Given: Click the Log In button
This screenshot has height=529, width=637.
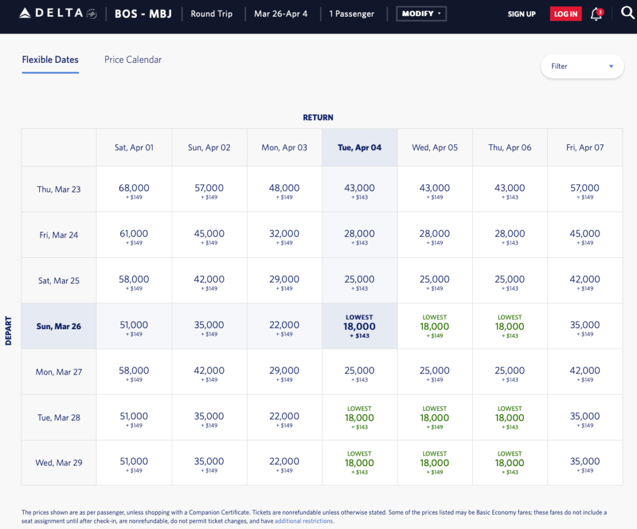Looking at the screenshot, I should (565, 14).
